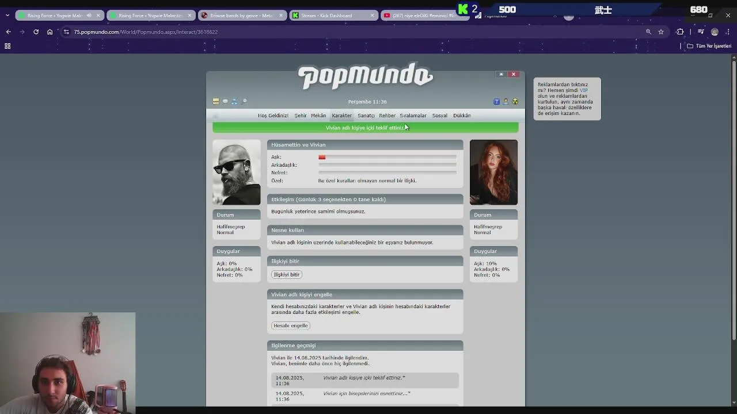Viewport: 737px width, 414px height.
Task: Click the Nefret relationship progress bar
Action: [x=388, y=172]
